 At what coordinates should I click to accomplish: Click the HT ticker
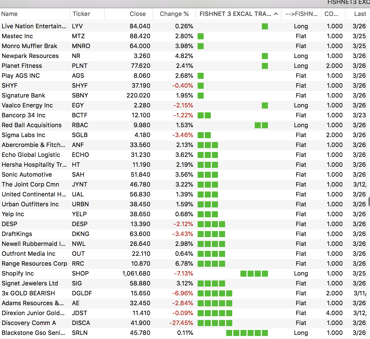tap(76, 165)
